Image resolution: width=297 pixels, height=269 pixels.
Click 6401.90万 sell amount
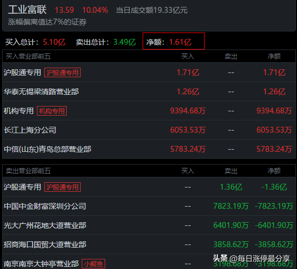tap(231, 225)
